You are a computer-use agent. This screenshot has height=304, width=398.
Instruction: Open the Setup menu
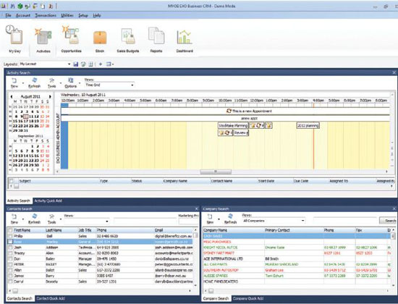83,15
